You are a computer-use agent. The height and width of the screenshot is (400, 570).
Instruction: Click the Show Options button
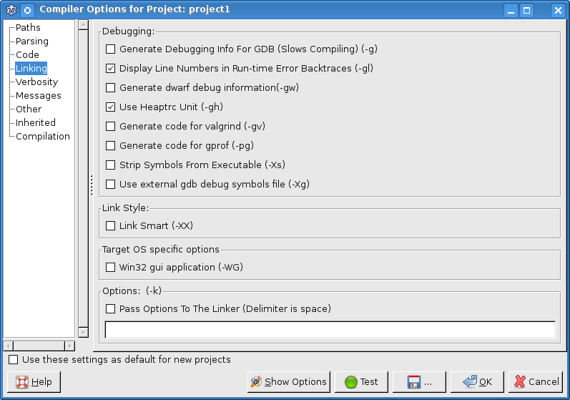[289, 382]
